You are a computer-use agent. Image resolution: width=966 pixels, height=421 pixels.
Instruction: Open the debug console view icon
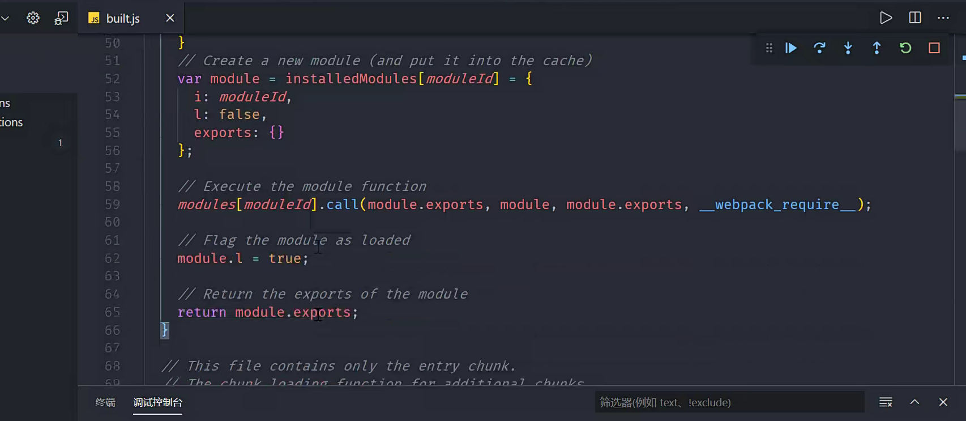coord(61,18)
